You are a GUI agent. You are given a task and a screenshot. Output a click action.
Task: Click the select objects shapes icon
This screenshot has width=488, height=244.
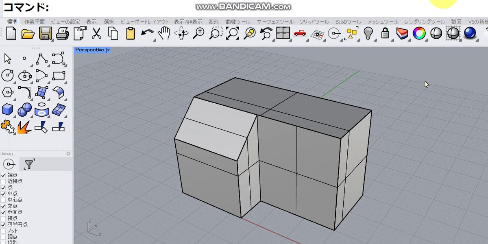coord(351,34)
